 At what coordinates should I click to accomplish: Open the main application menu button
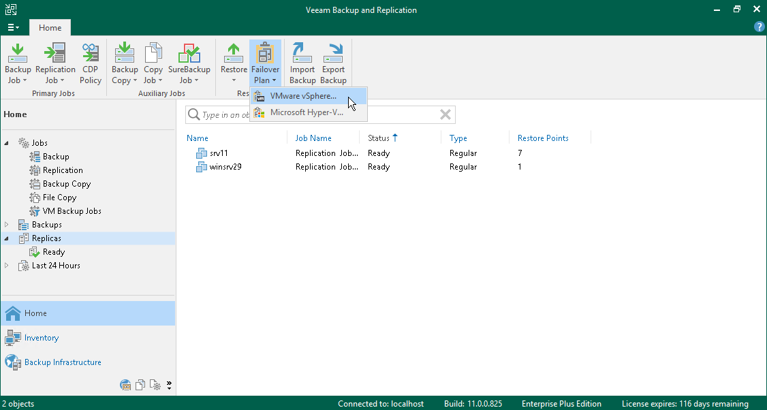pos(13,28)
